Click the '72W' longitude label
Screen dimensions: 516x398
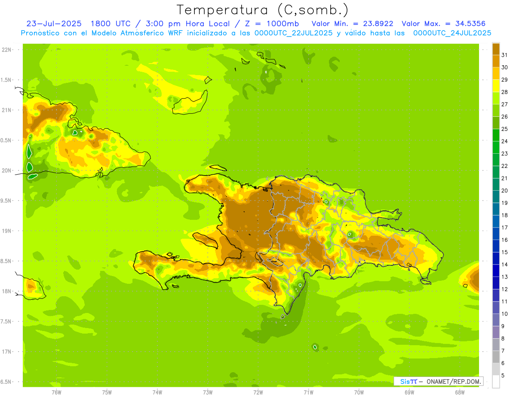click(258, 392)
